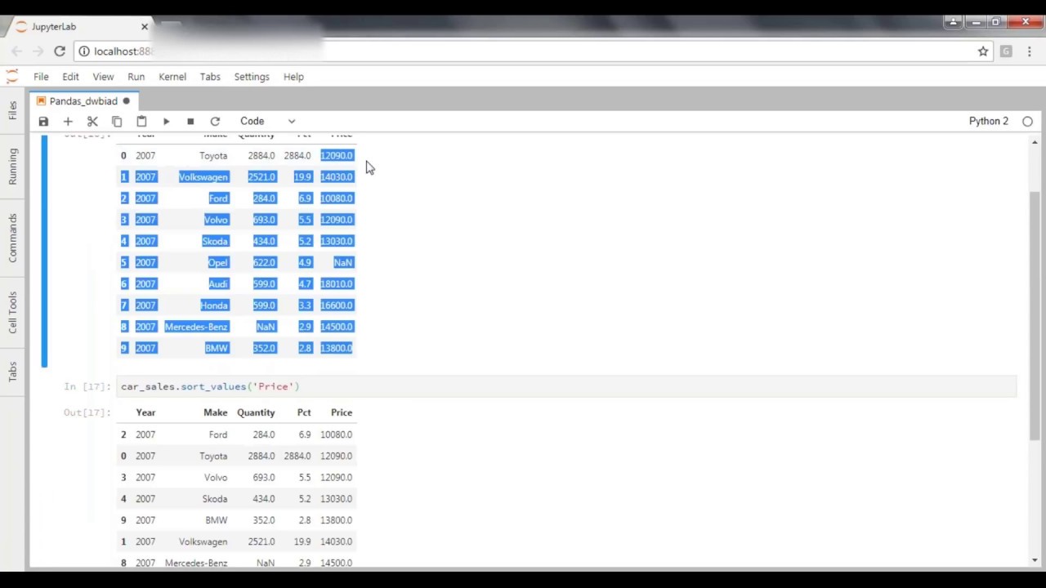This screenshot has width=1046, height=588.
Task: View site information icon in address bar
Action: [x=83, y=51]
